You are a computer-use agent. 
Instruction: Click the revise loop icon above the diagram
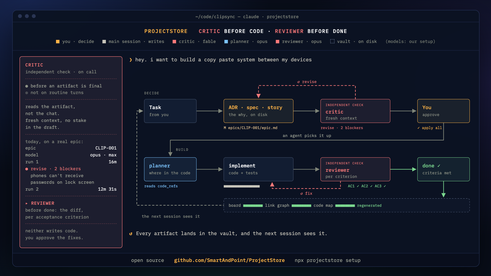click(298, 82)
